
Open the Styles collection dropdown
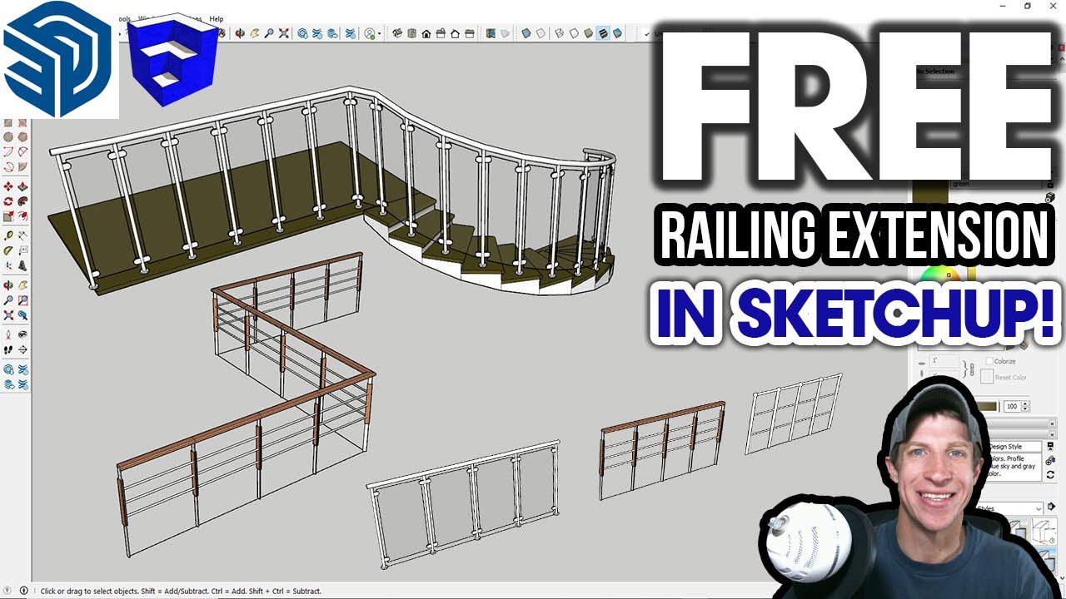pyautogui.click(x=1010, y=508)
